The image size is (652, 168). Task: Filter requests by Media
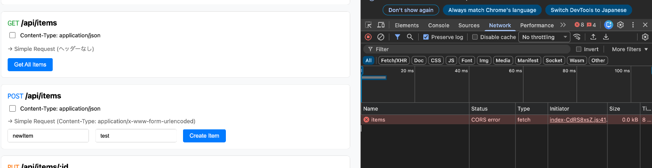click(503, 60)
